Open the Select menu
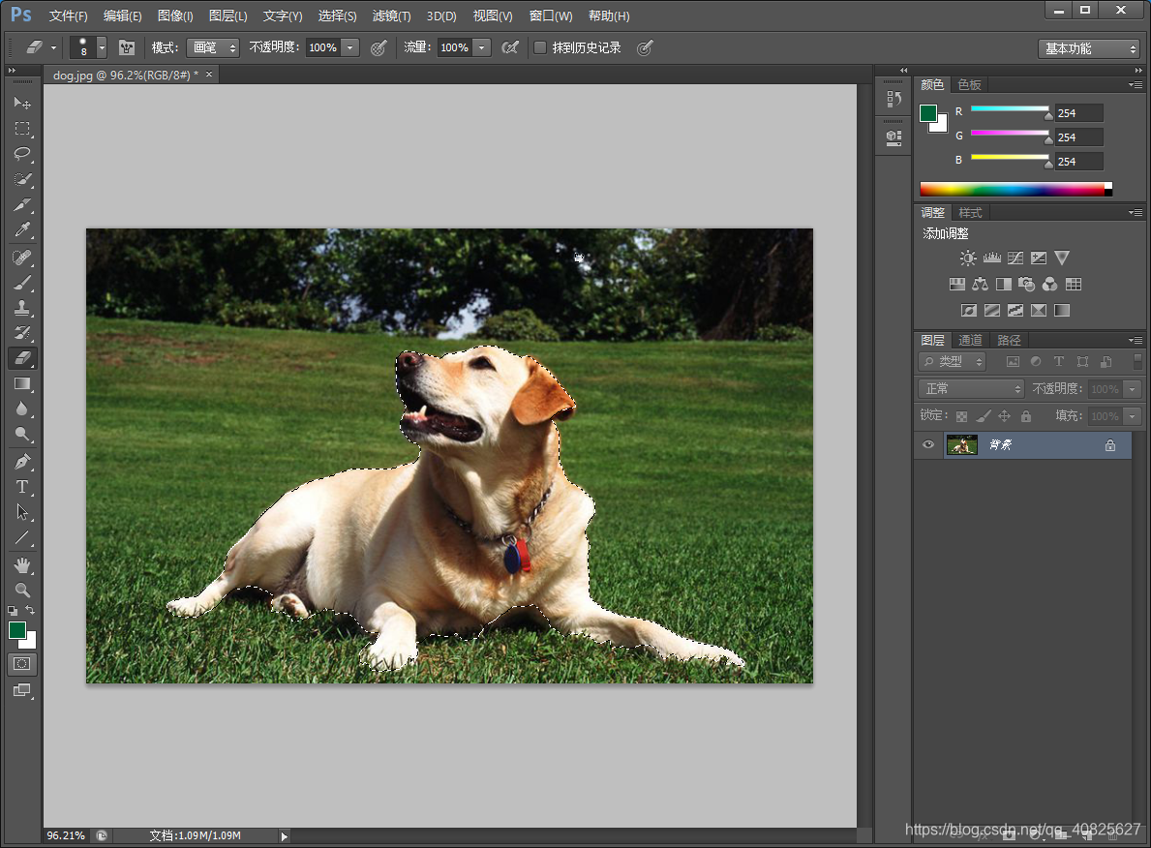Screen dimensions: 1151x848 point(338,16)
